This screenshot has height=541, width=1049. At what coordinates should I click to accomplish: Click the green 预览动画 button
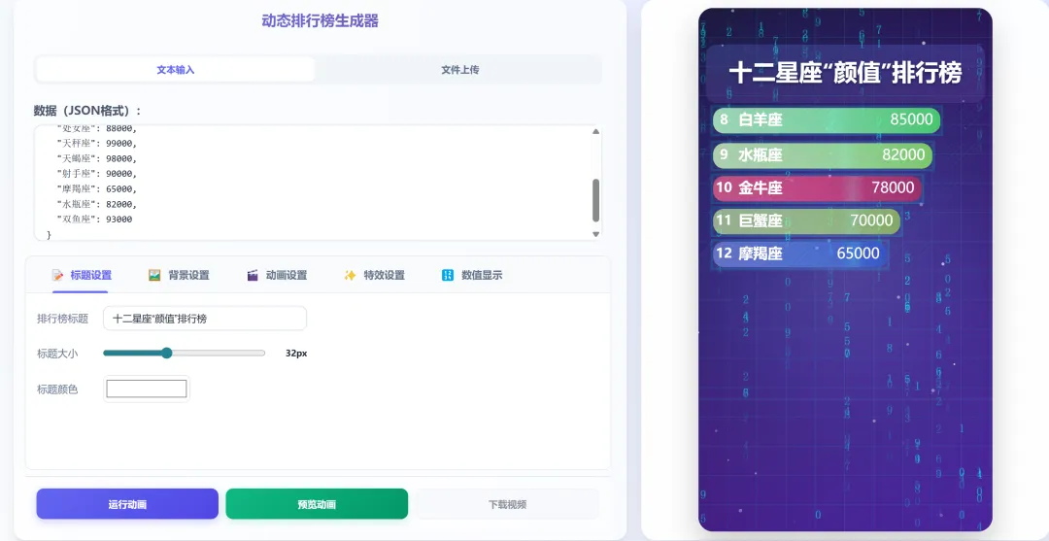pyautogui.click(x=317, y=504)
